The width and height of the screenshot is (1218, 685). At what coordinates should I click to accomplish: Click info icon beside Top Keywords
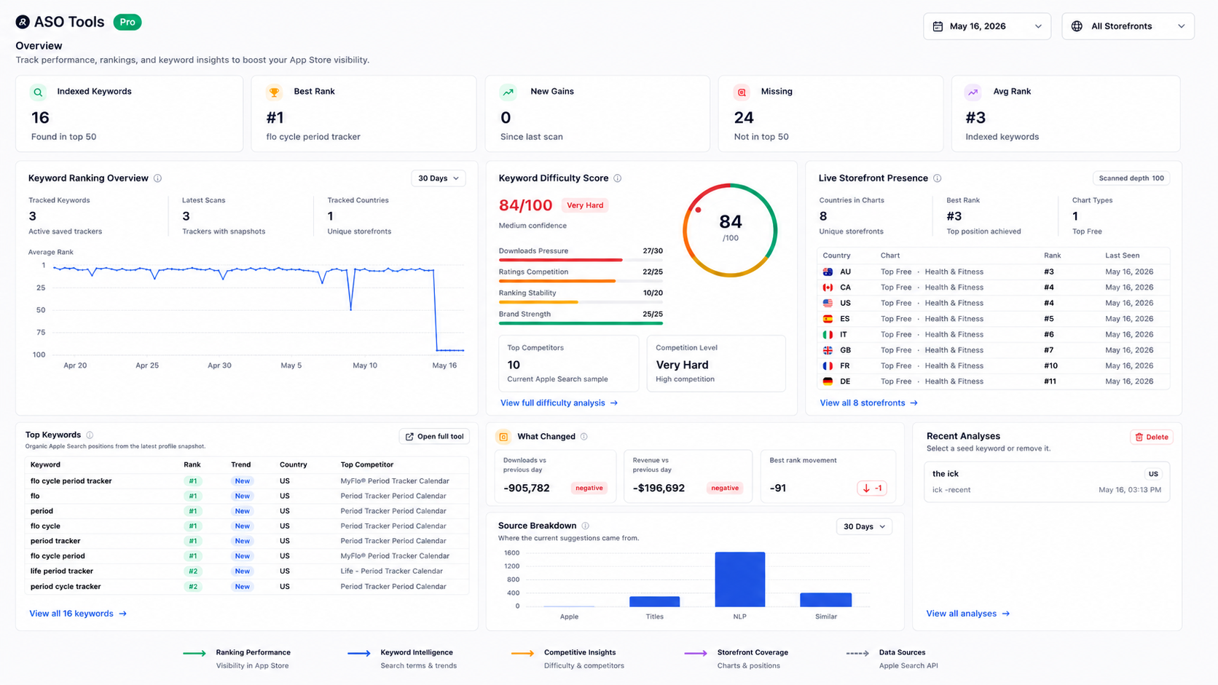click(90, 435)
